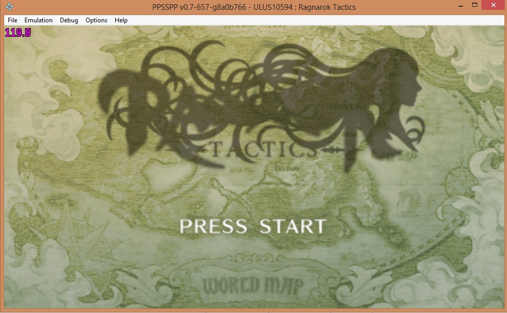The height and width of the screenshot is (313, 507).
Task: Click the PRESS START prompt
Action: click(x=253, y=227)
